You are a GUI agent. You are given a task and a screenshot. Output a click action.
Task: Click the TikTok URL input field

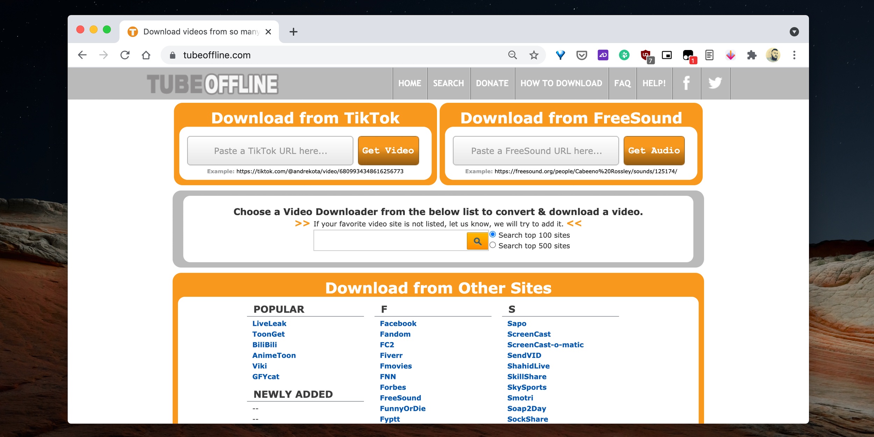click(x=270, y=151)
